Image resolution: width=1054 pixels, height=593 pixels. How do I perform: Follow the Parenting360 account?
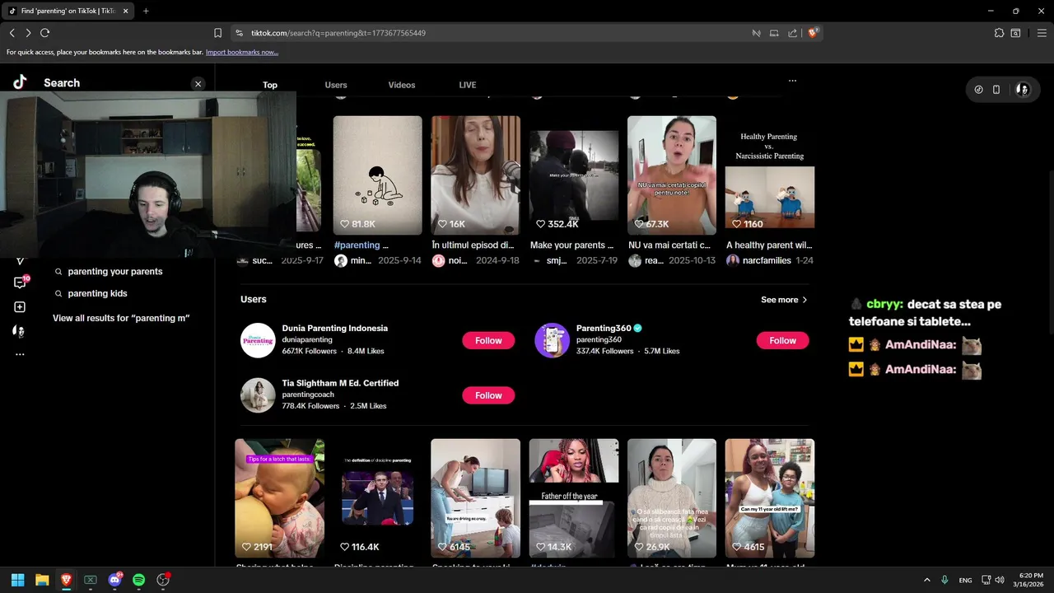[x=782, y=340]
